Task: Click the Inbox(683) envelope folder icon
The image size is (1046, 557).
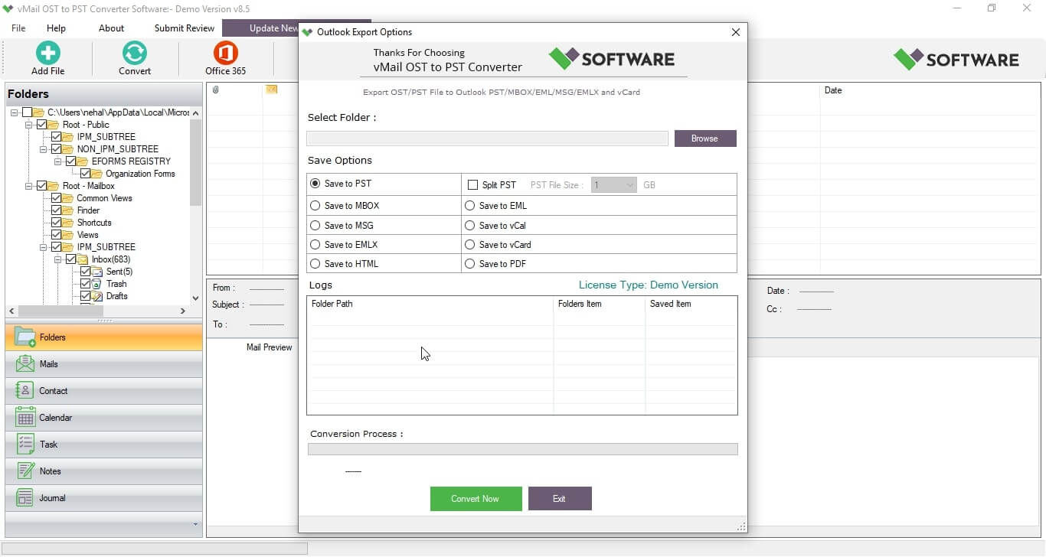Action: click(x=83, y=259)
